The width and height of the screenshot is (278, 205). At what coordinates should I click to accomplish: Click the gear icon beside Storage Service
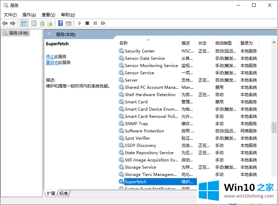click(121, 167)
